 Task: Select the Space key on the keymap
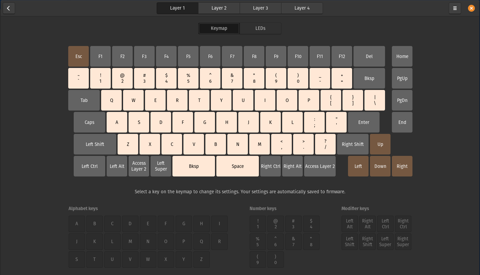point(238,166)
